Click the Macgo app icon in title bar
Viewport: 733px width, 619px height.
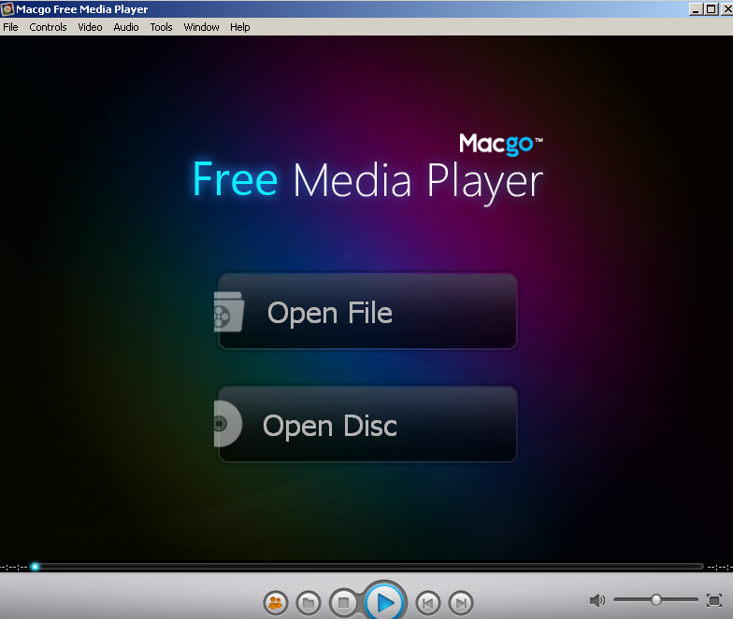7,8
